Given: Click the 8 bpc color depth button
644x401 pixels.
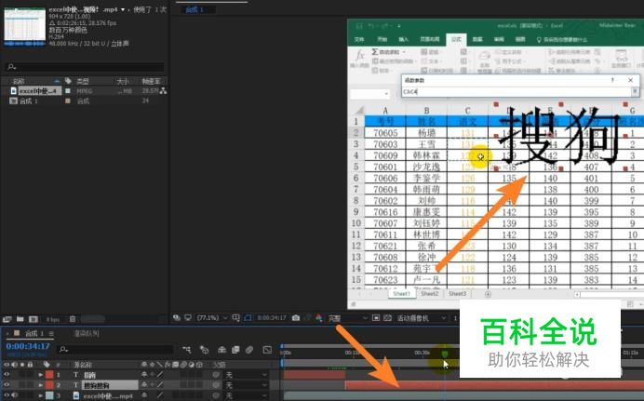Looking at the screenshot, I should pos(53,319).
